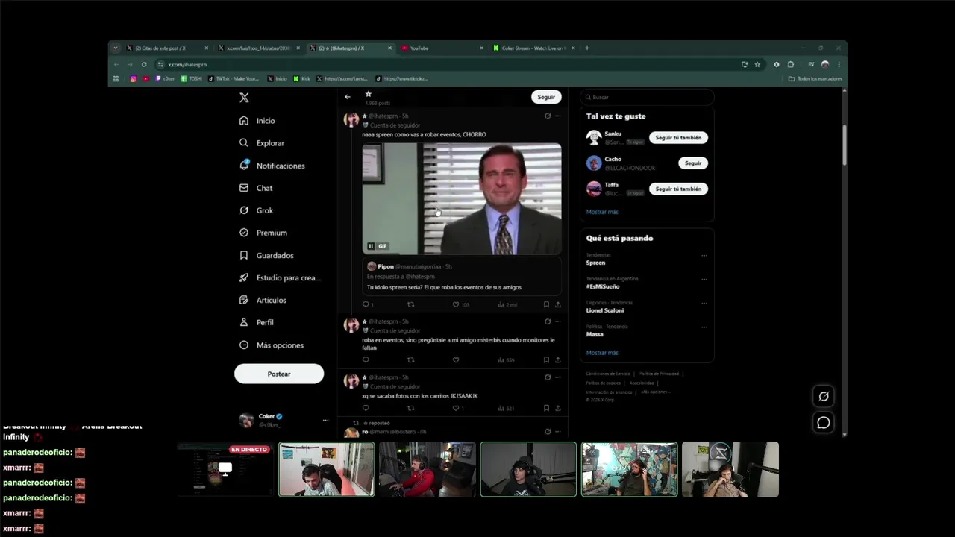Reload the page in Chrome
The height and width of the screenshot is (537, 955).
click(144, 65)
